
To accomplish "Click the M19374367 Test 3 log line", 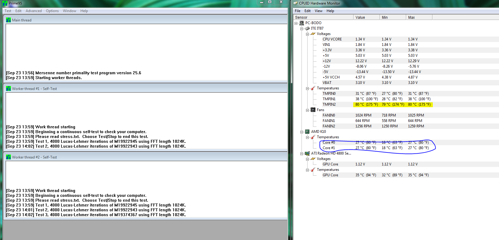I will coord(96,215).
